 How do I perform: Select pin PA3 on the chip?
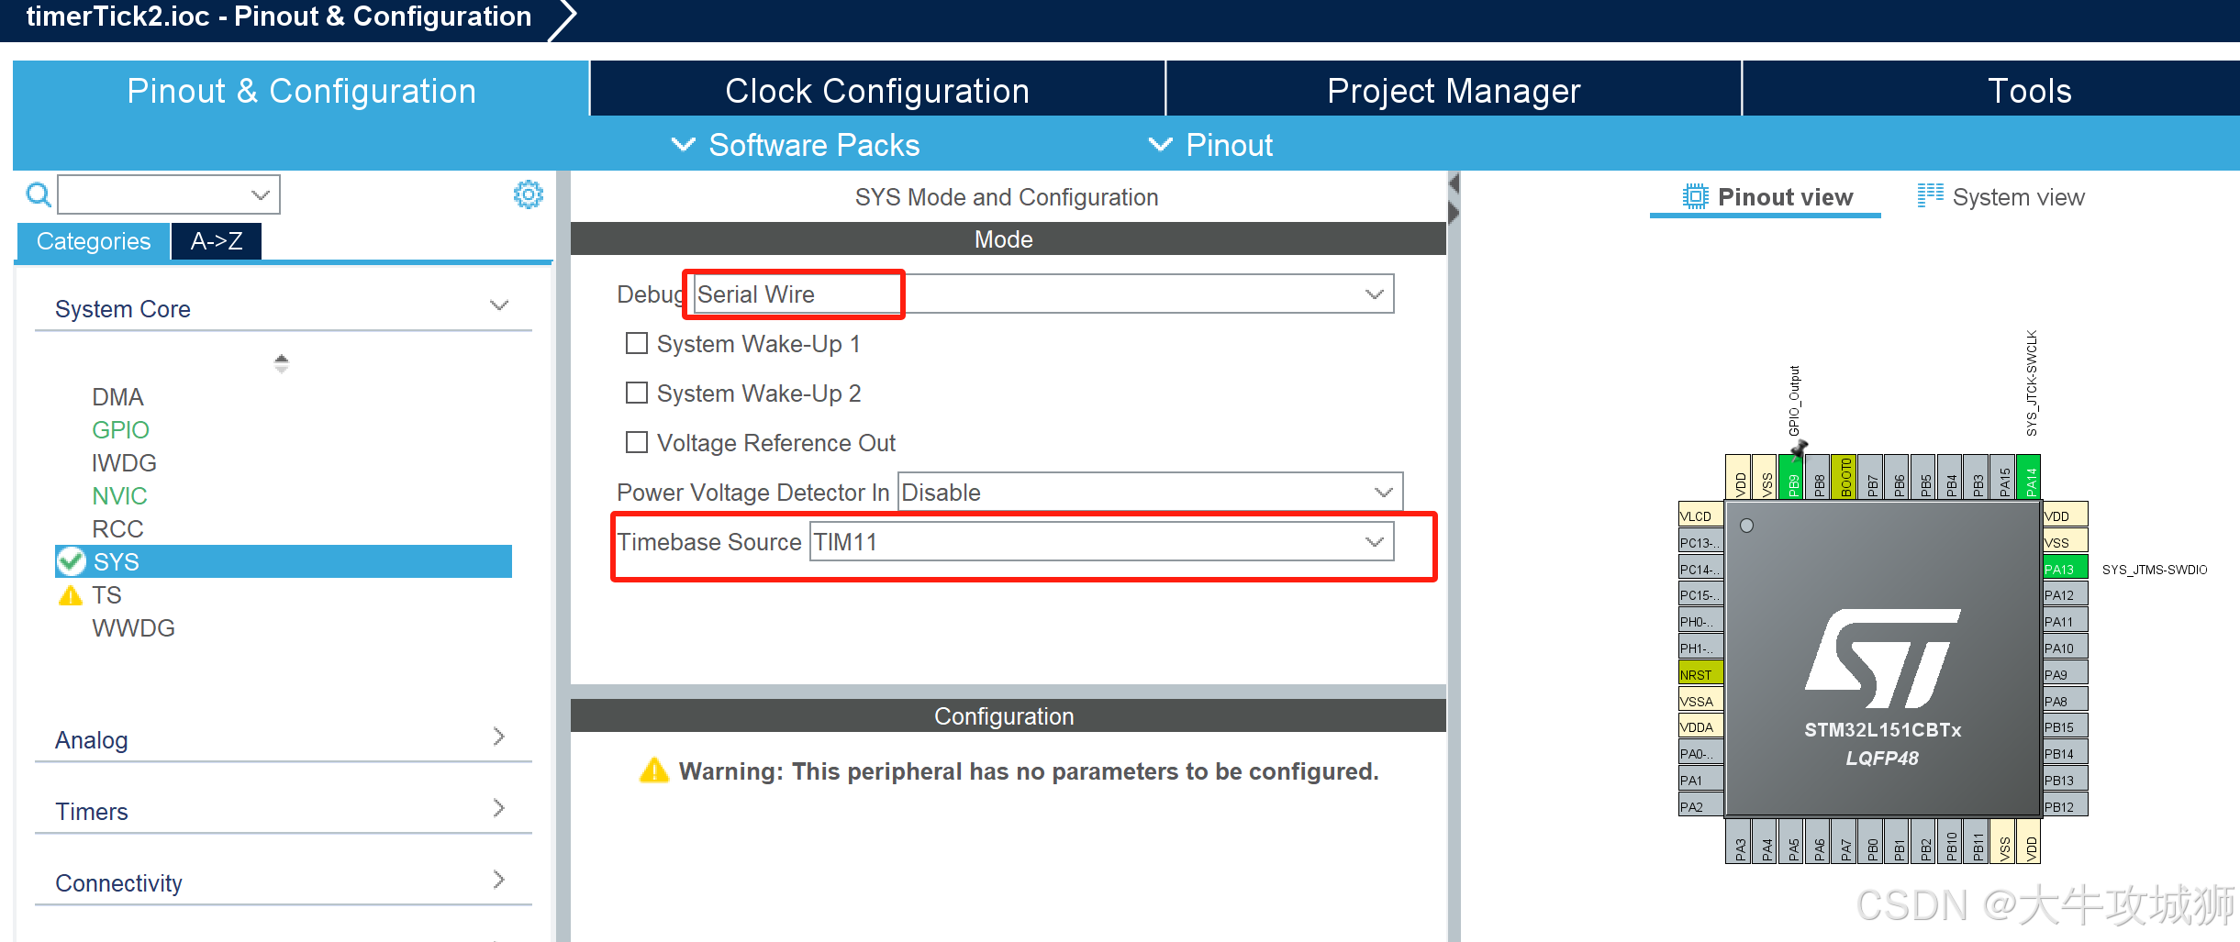pos(1739,842)
